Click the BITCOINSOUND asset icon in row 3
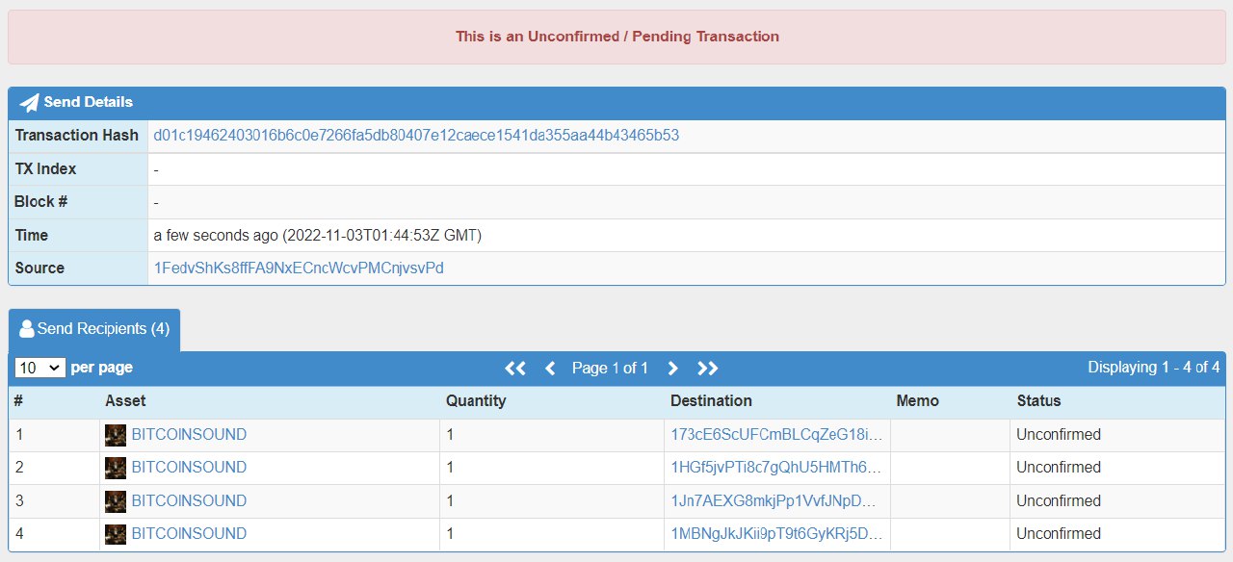The height and width of the screenshot is (562, 1233). point(116,501)
